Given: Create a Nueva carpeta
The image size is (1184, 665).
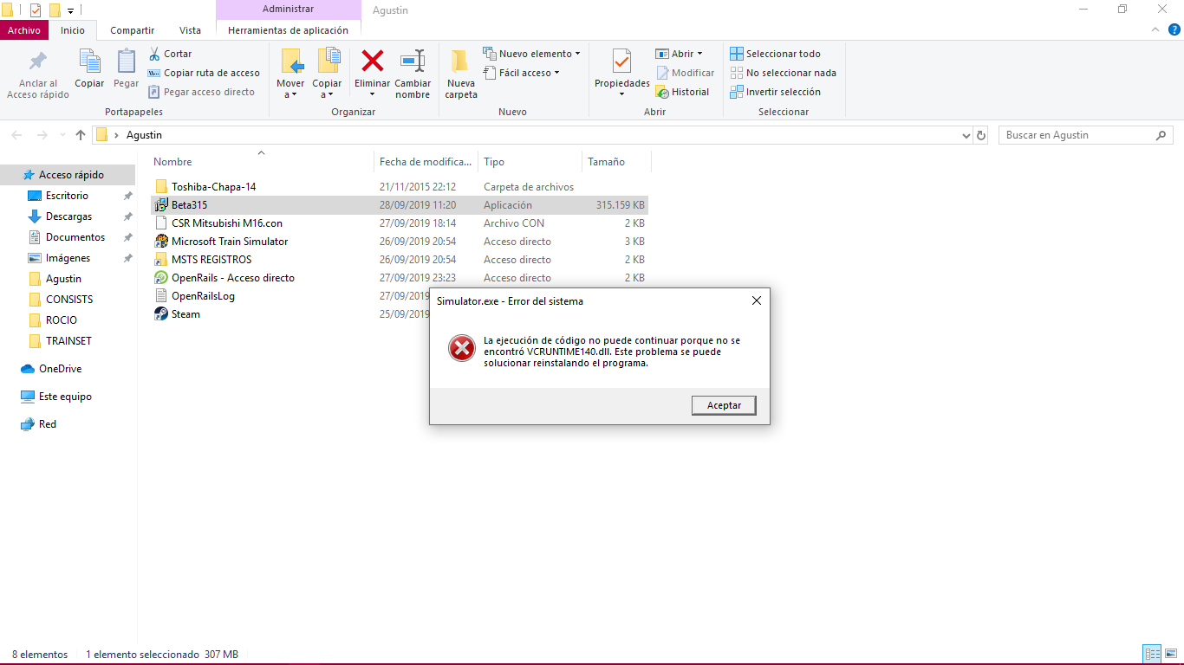Looking at the screenshot, I should pyautogui.click(x=461, y=74).
